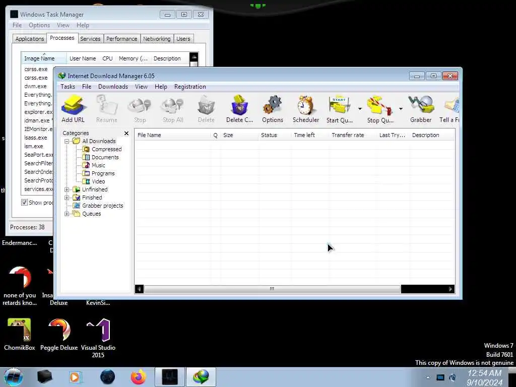This screenshot has height=387, width=516.
Task: Sort by the Transfer rate column
Action: tap(352, 135)
